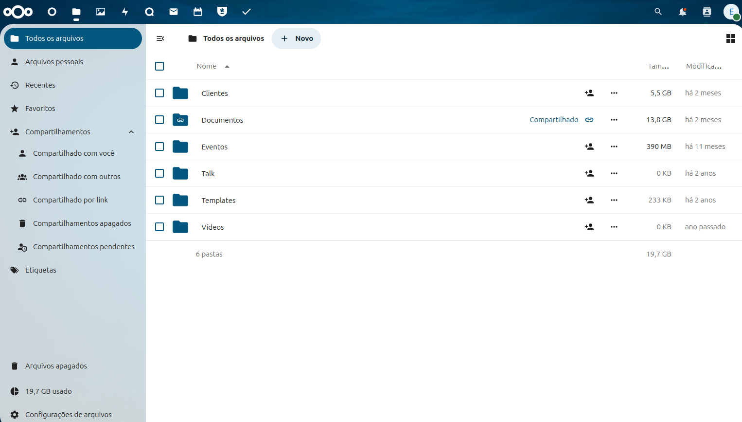Open the Activity lightning bolt icon
The image size is (742, 422).
125,12
